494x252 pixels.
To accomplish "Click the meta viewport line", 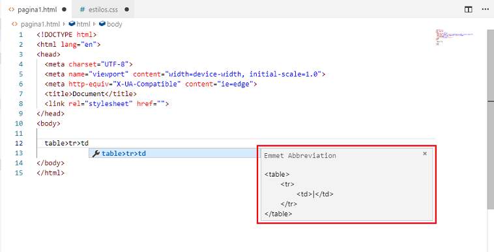I will 185,75.
